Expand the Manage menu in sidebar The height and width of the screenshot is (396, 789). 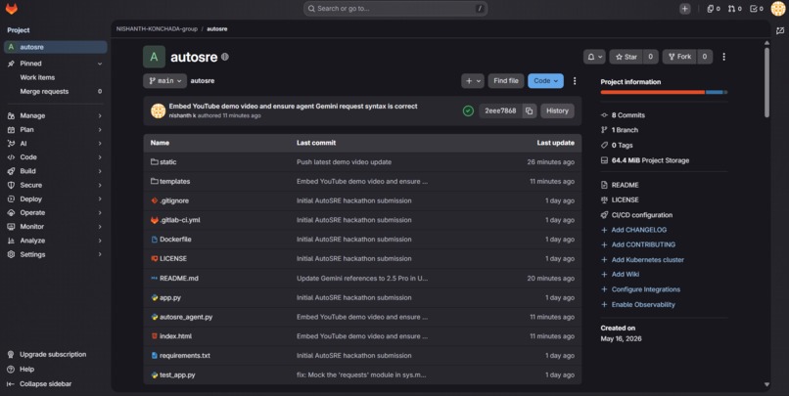pyautogui.click(x=56, y=115)
